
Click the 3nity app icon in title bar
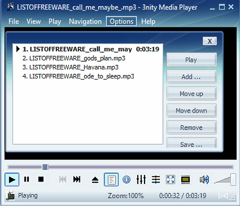10,7
